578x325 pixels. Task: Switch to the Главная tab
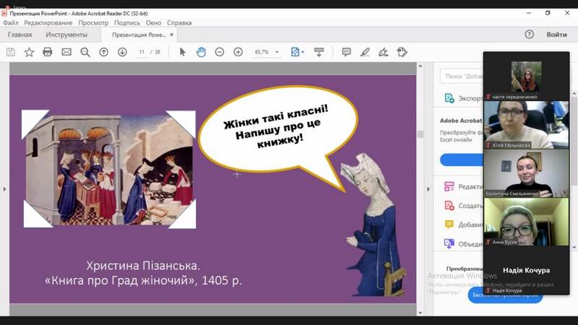point(20,34)
